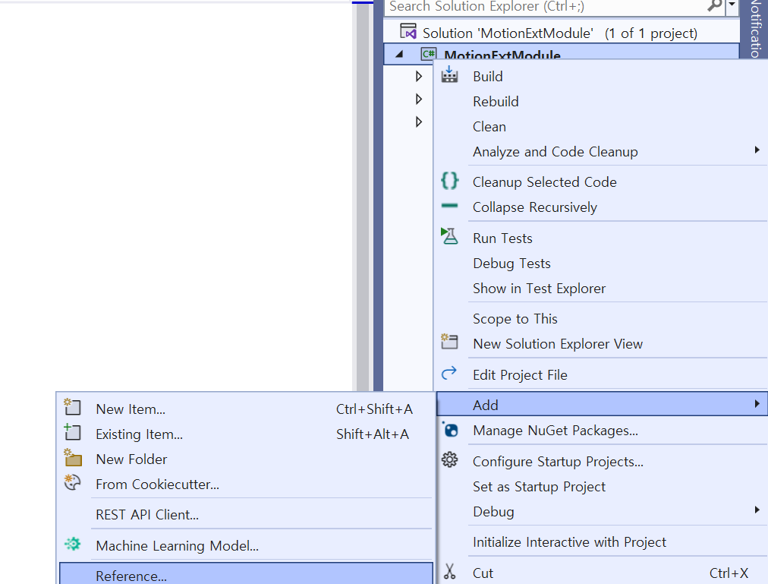Click the Collapse Recursively minus icon

click(449, 206)
